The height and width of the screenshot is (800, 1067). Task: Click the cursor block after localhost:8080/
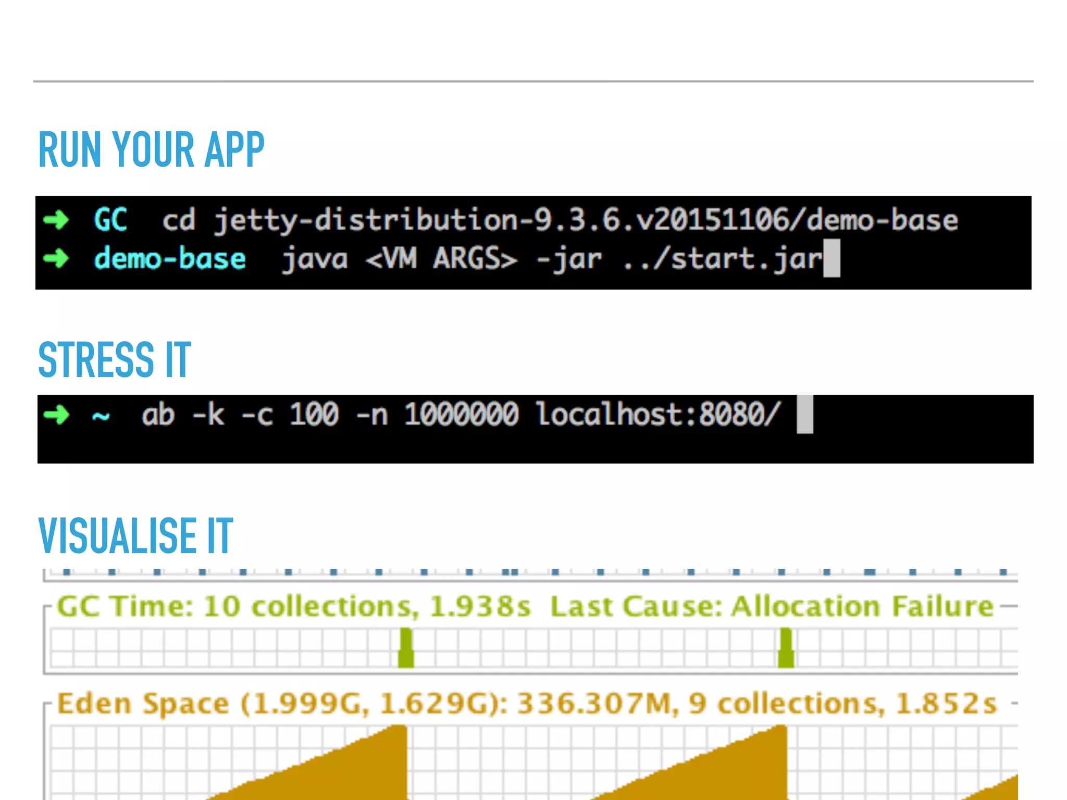tap(805, 414)
